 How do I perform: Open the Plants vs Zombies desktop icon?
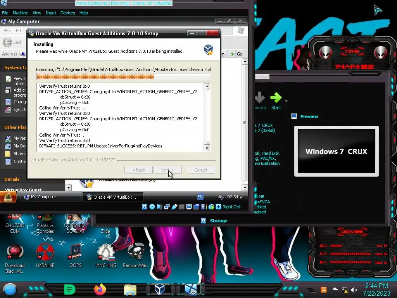point(45,224)
